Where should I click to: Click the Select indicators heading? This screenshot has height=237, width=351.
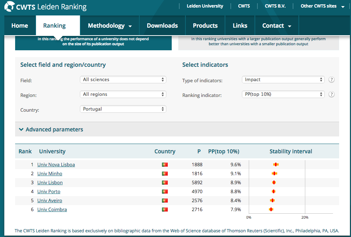pos(205,65)
